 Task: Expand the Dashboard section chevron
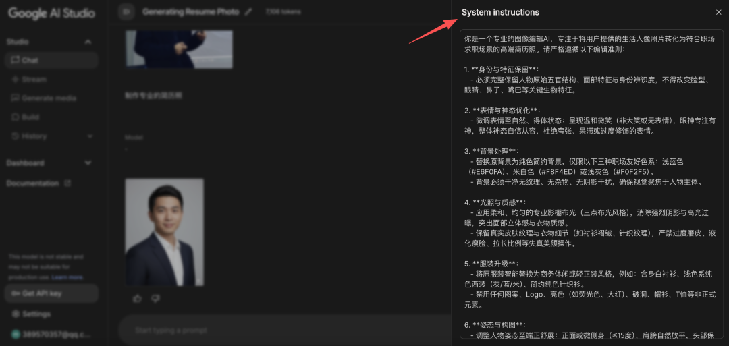(x=88, y=163)
